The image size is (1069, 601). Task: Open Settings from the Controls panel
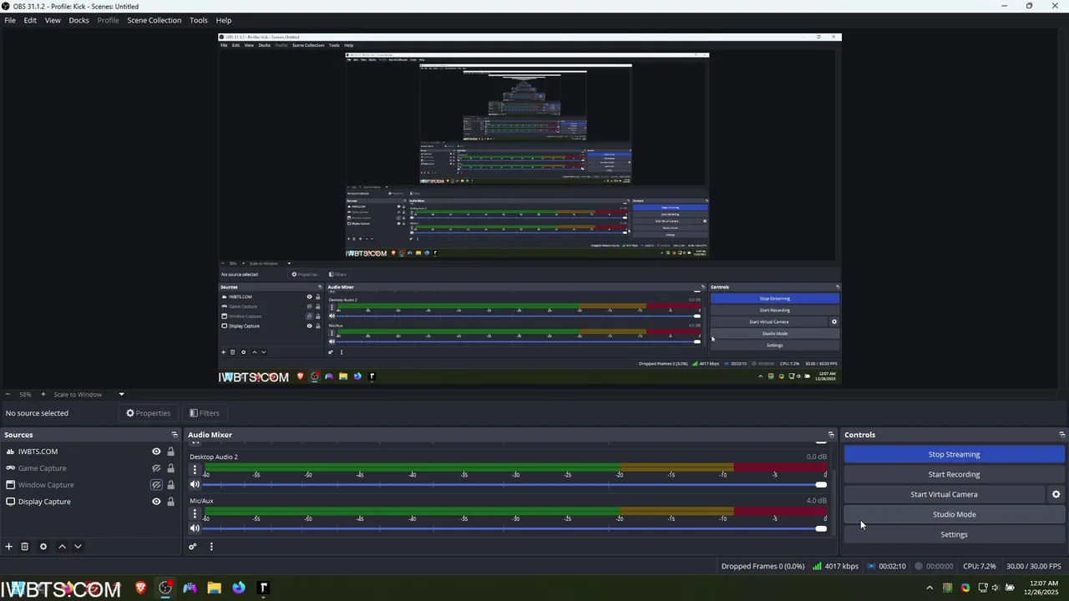[x=954, y=534]
